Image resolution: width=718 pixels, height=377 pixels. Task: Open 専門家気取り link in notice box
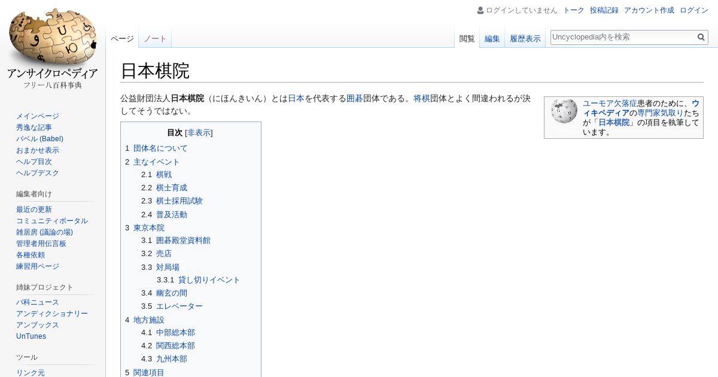[661, 113]
